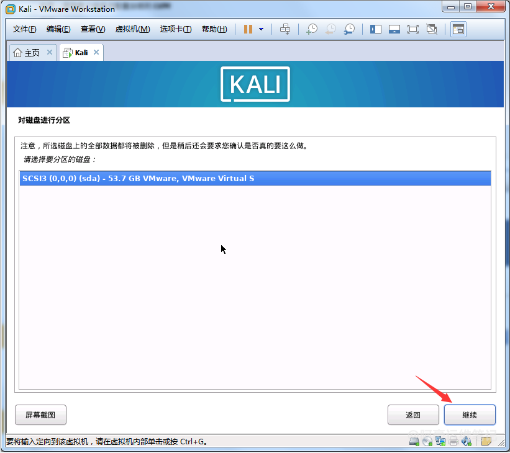Open the snapshot manager icon

[x=350, y=29]
